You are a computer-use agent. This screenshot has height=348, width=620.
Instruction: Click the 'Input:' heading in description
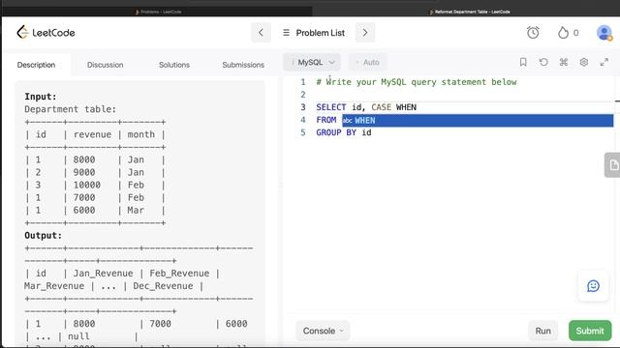(x=41, y=97)
